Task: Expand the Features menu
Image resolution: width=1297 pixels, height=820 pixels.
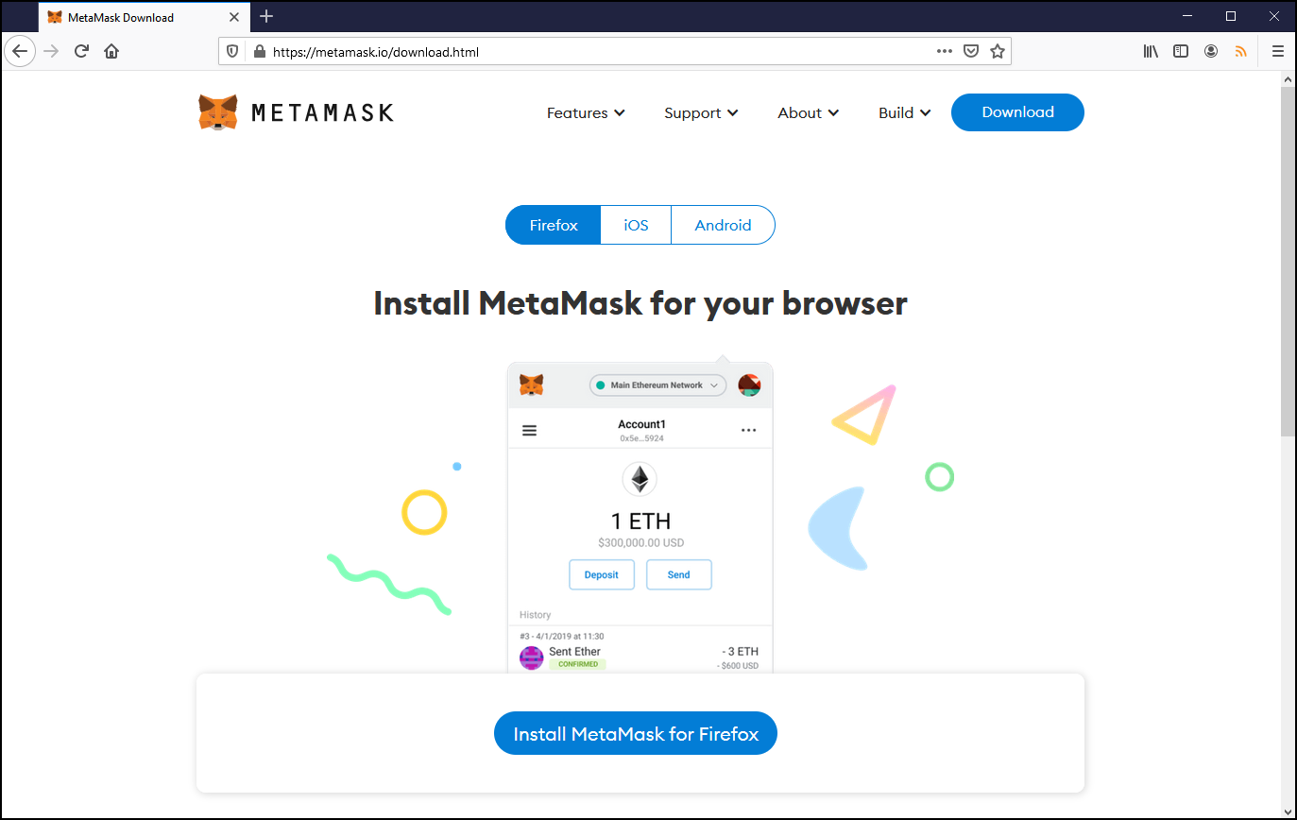Action: tap(586, 112)
